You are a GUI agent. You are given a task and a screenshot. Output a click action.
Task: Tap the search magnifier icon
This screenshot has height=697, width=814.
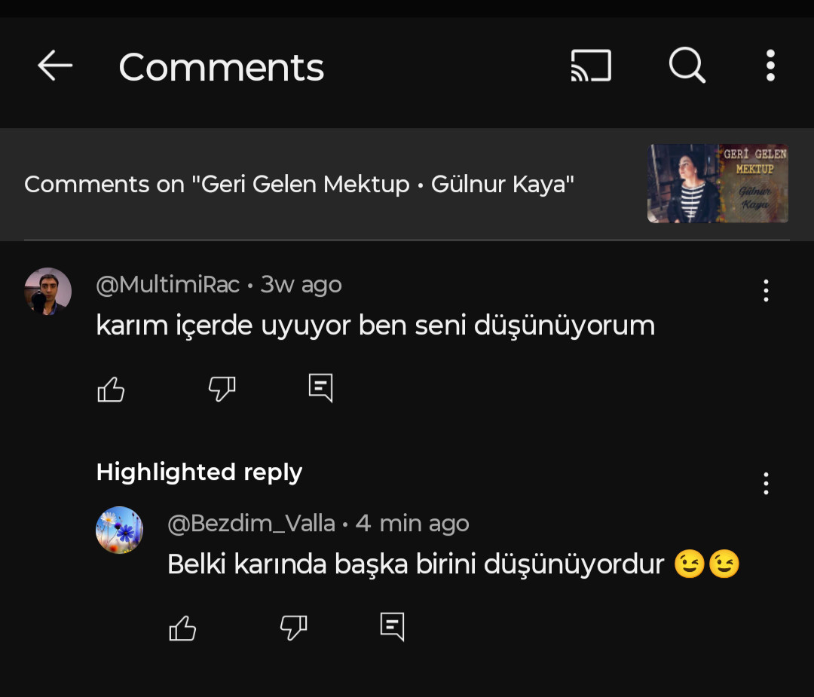tap(687, 66)
